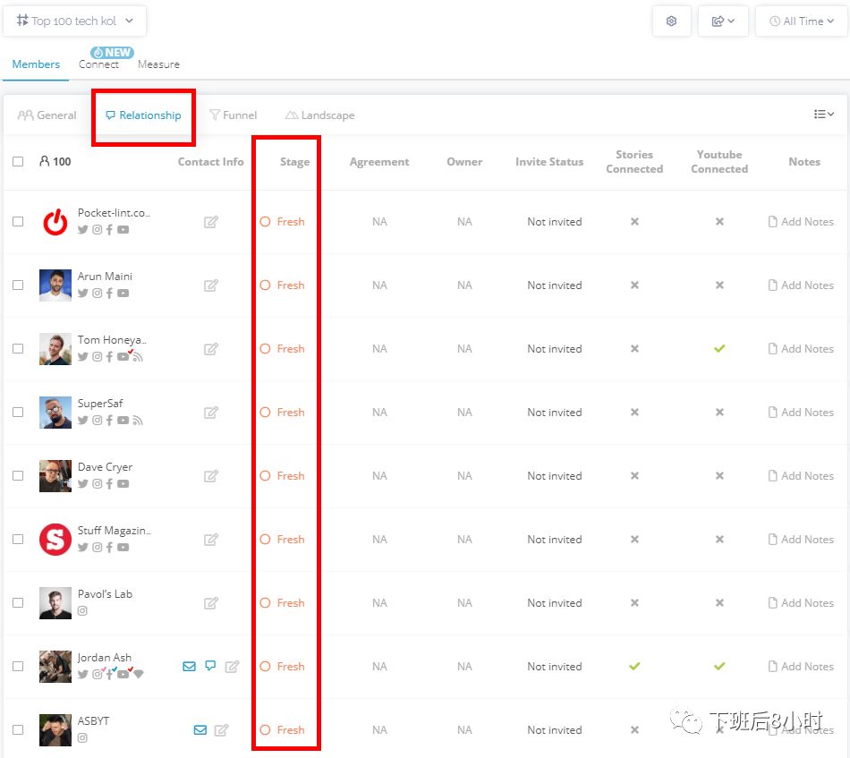Select the Funnel view tab

click(x=234, y=115)
